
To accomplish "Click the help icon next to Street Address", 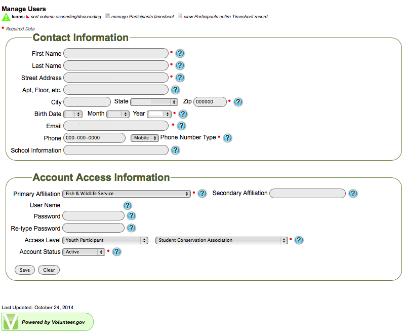I will (x=180, y=78).
